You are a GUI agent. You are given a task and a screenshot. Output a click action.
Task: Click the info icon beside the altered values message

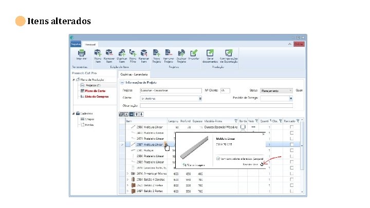coord(218,159)
